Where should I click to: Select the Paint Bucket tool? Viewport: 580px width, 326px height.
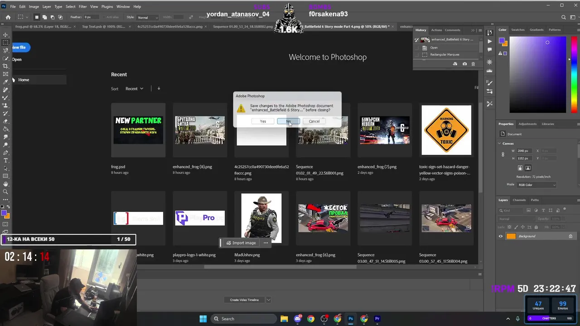coord(5,129)
